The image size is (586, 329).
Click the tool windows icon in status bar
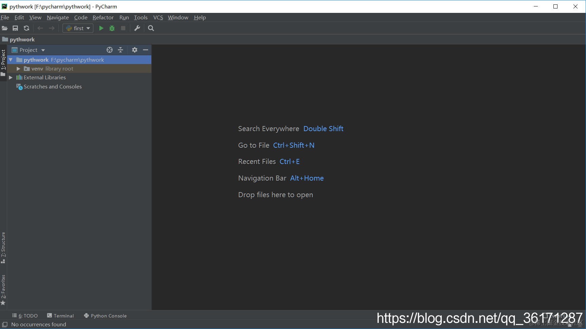5,325
